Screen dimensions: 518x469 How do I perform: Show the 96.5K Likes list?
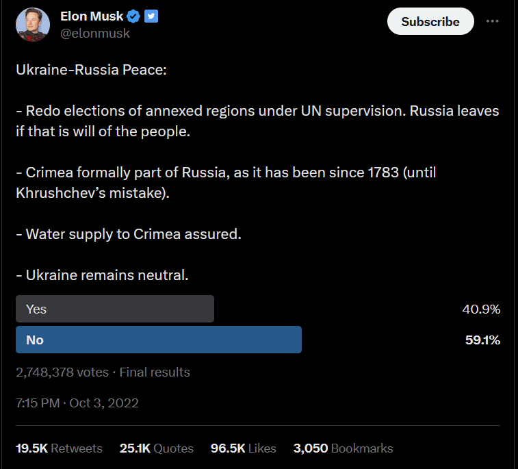click(x=243, y=448)
